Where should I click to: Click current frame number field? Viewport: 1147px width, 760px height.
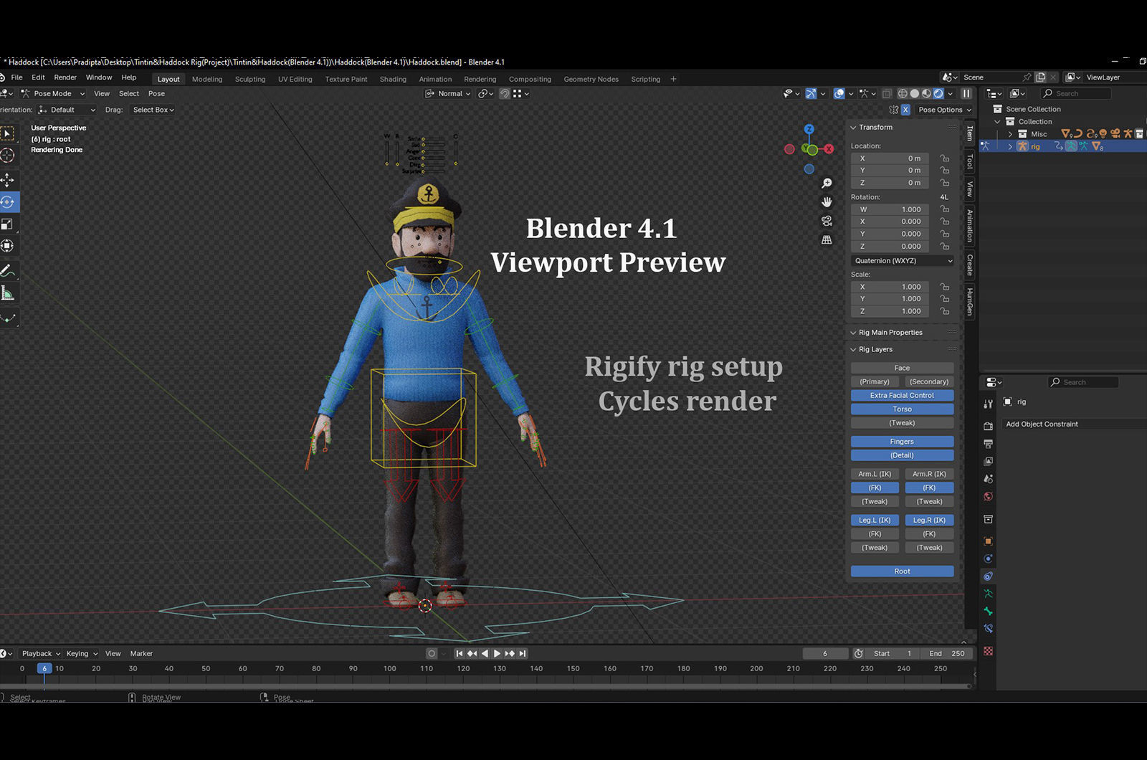coord(825,653)
